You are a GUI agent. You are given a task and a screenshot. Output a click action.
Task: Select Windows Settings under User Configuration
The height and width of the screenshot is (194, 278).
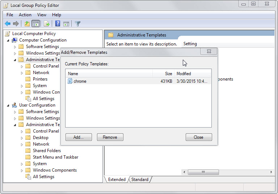(x=43, y=118)
